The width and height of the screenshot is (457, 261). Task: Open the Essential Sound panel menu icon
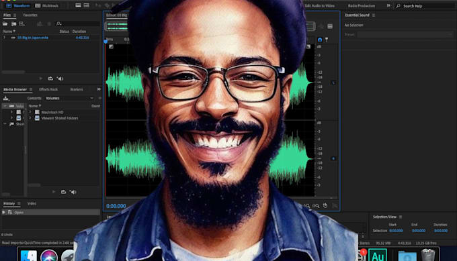tap(374, 15)
